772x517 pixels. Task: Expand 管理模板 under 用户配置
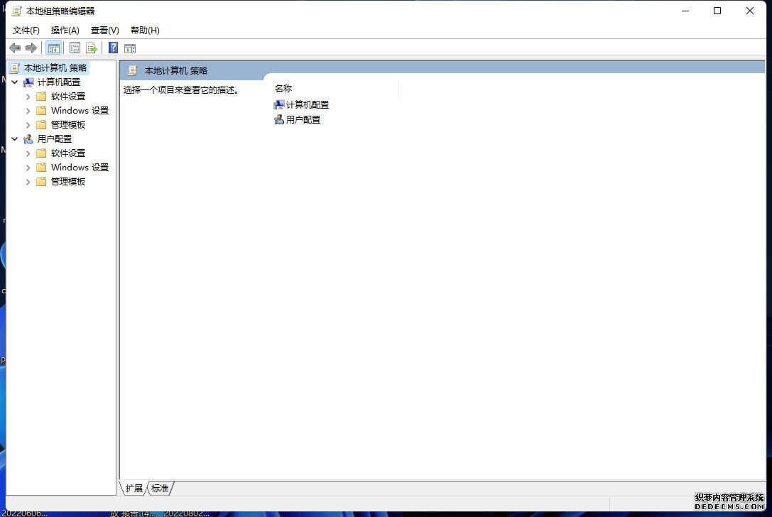28,183
